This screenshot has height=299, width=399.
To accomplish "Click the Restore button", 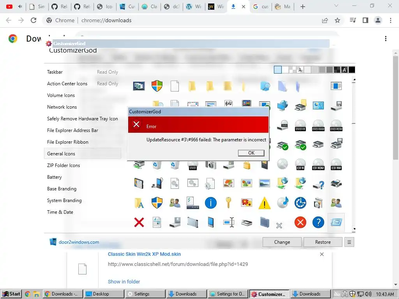I will tap(323, 242).
